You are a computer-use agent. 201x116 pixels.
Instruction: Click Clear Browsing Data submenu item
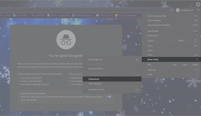click(x=112, y=75)
